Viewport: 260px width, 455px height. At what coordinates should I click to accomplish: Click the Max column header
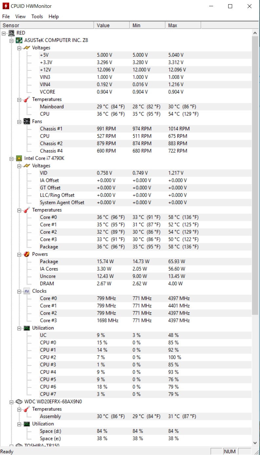point(183,25)
